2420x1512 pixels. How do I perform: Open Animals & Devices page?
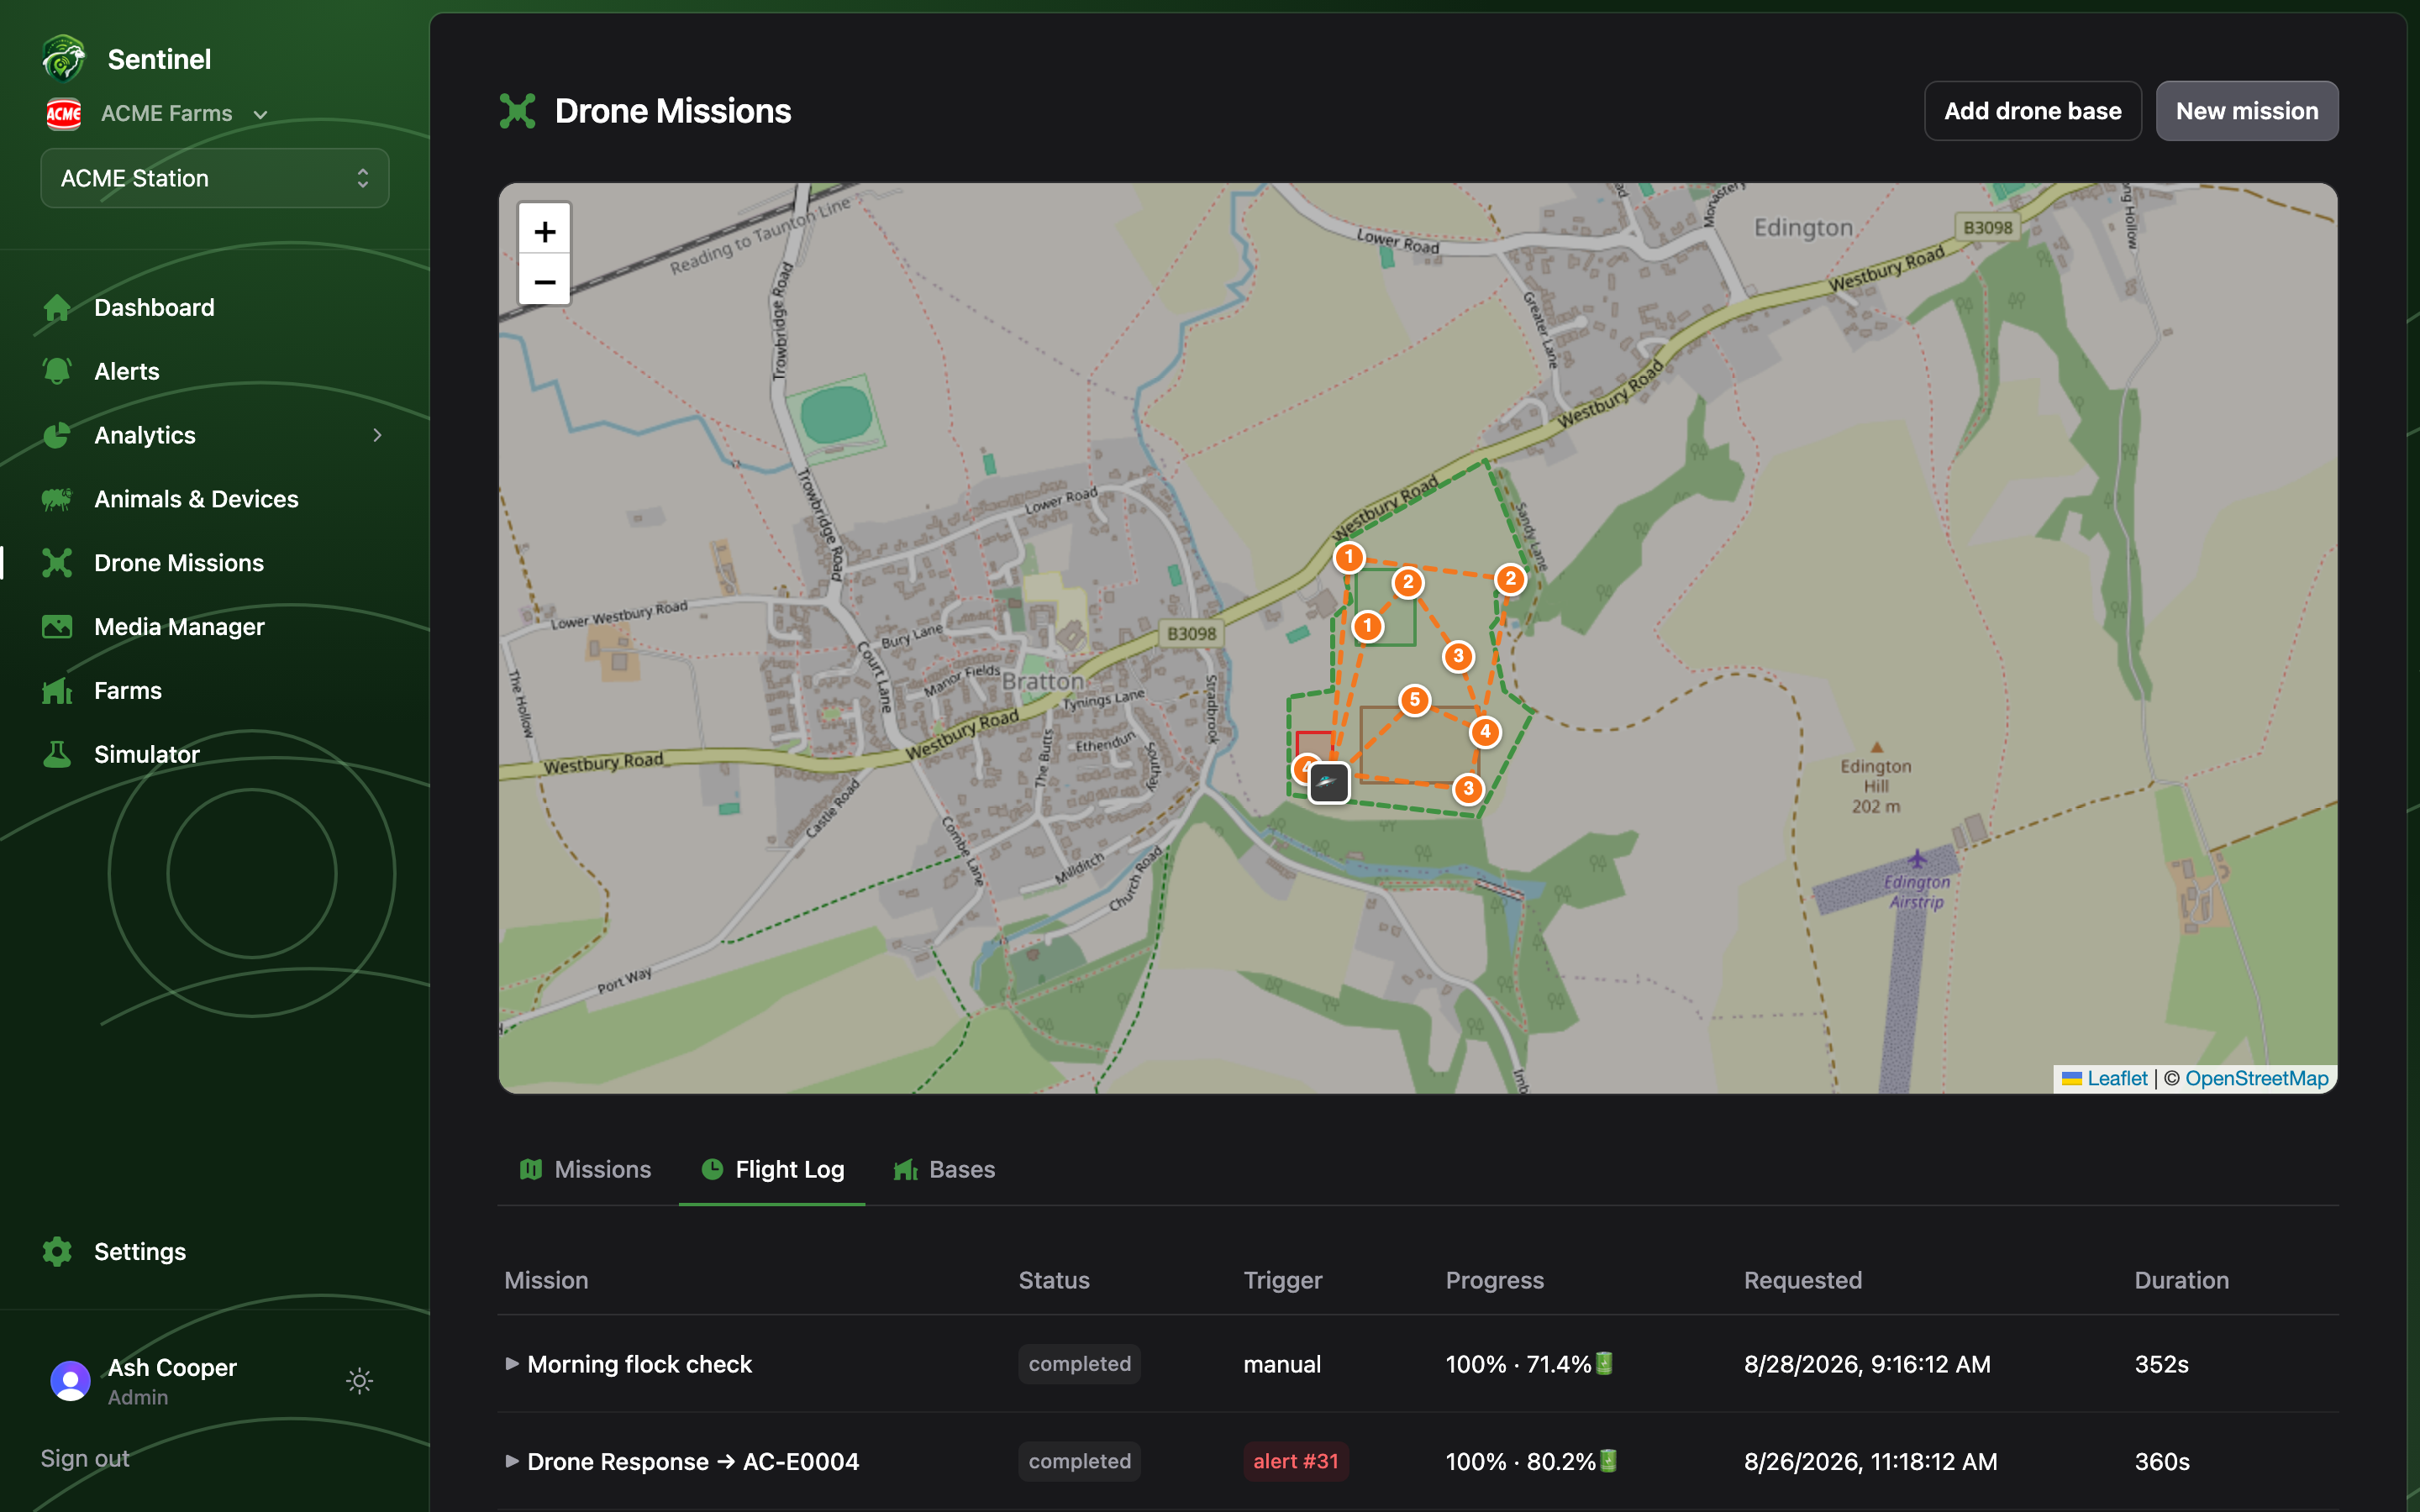click(196, 499)
